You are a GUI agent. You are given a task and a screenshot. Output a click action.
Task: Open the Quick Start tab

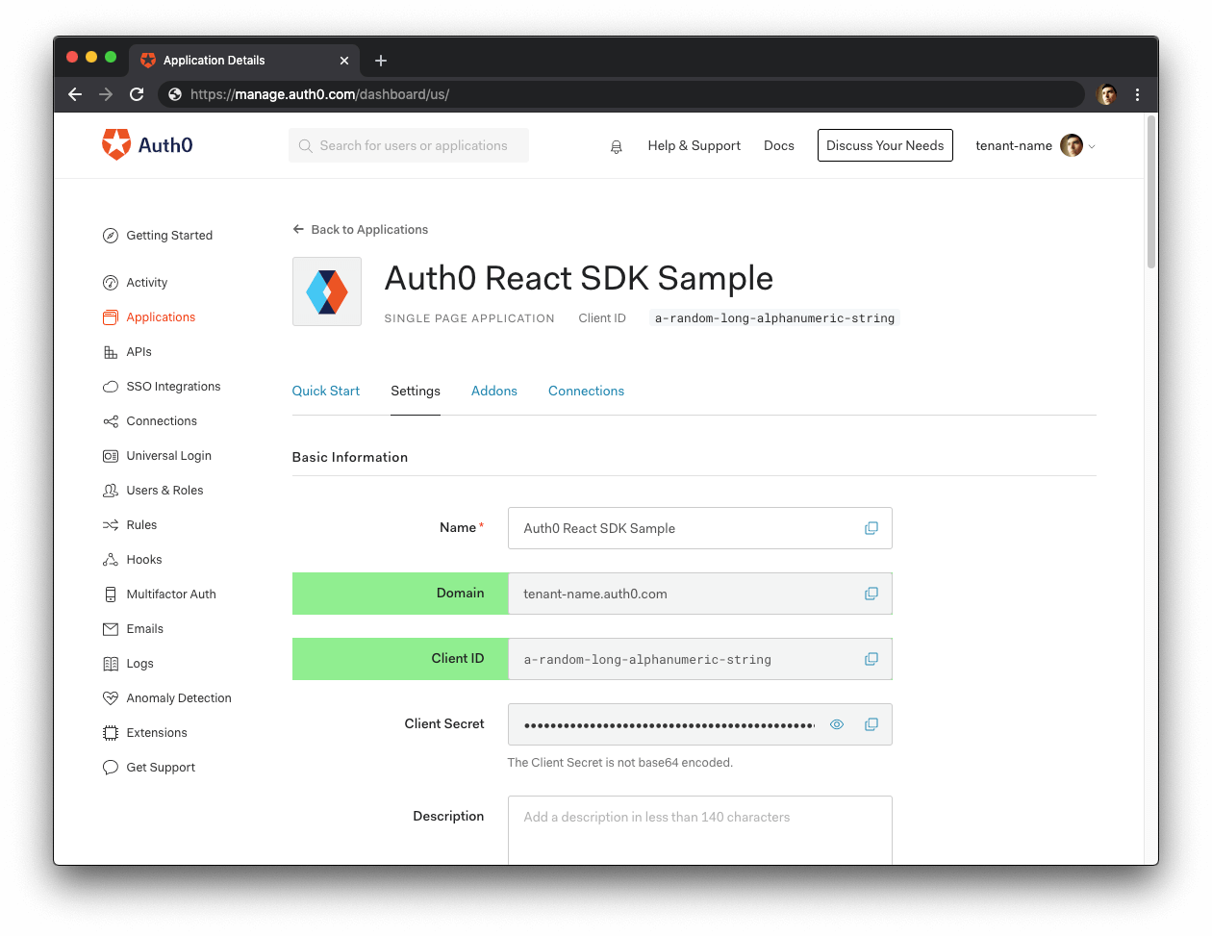point(326,391)
